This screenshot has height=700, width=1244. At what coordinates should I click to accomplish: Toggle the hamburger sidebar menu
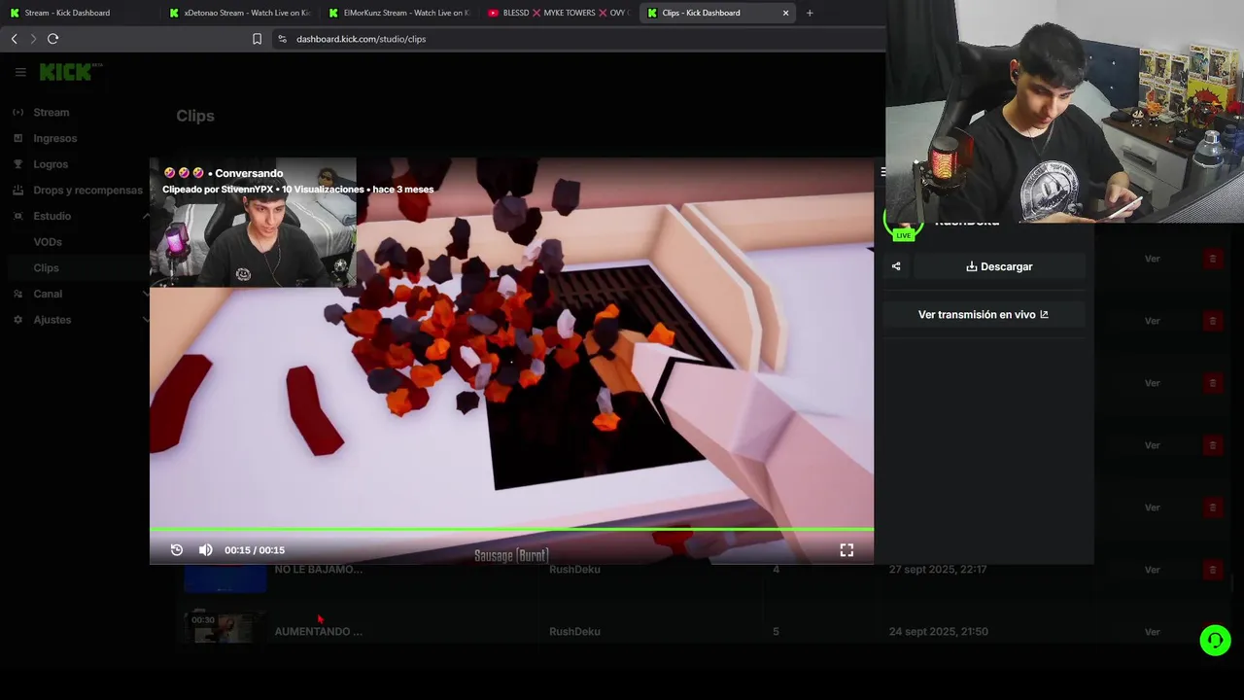click(20, 72)
